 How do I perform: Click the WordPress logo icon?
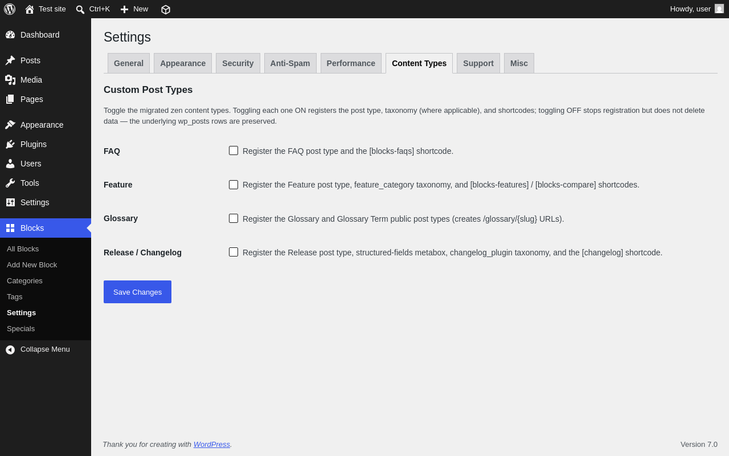click(x=10, y=9)
